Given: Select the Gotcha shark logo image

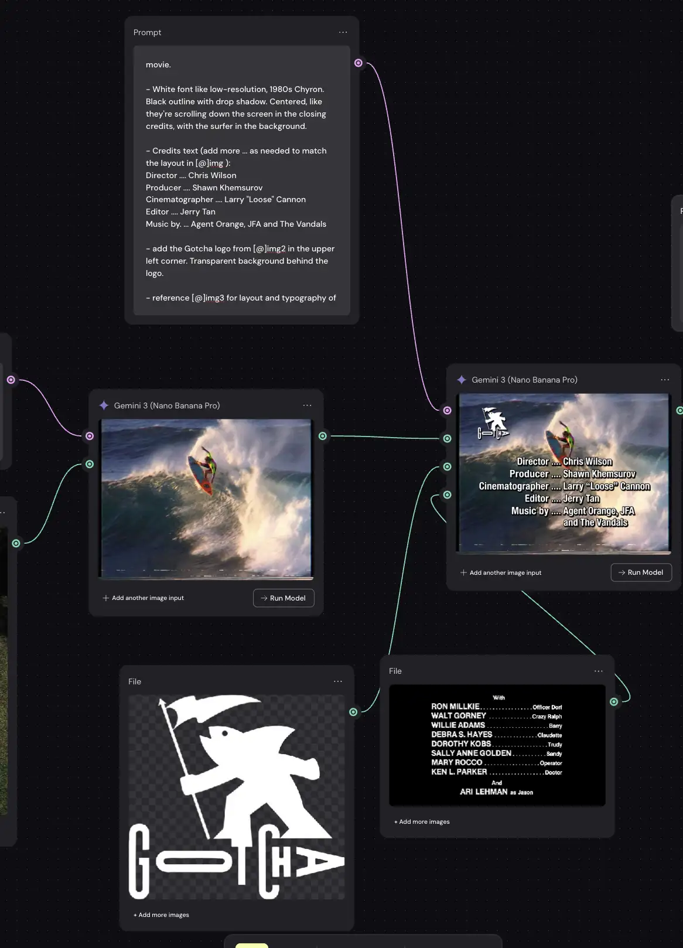Looking at the screenshot, I should (x=237, y=797).
